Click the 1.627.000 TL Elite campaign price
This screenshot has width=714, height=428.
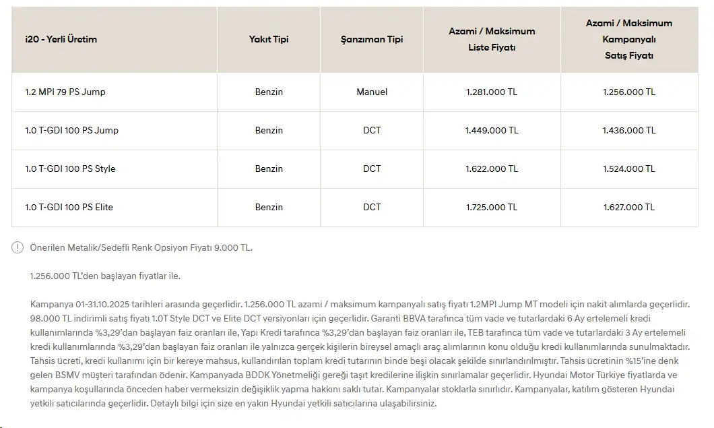pyautogui.click(x=629, y=207)
